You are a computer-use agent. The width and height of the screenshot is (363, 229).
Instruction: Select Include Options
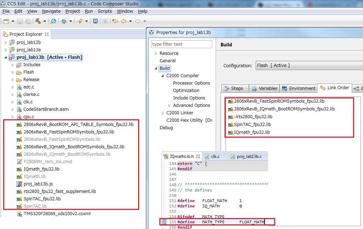click(189, 98)
